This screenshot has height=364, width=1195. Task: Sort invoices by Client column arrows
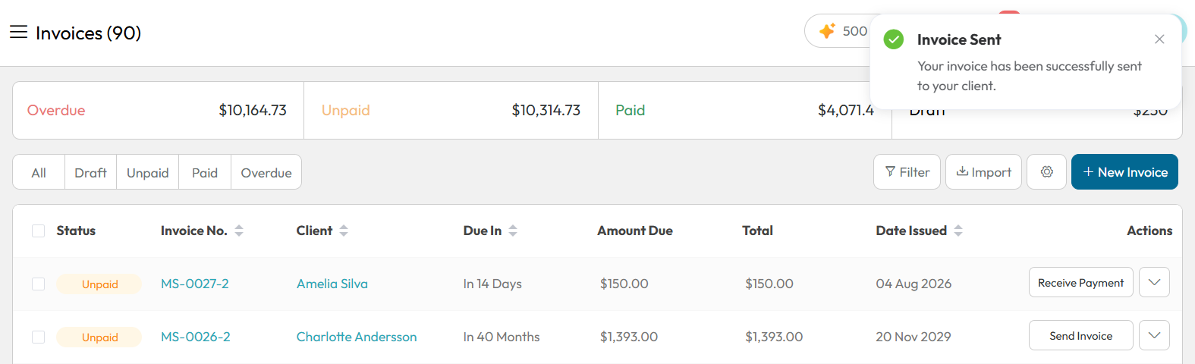point(344,231)
